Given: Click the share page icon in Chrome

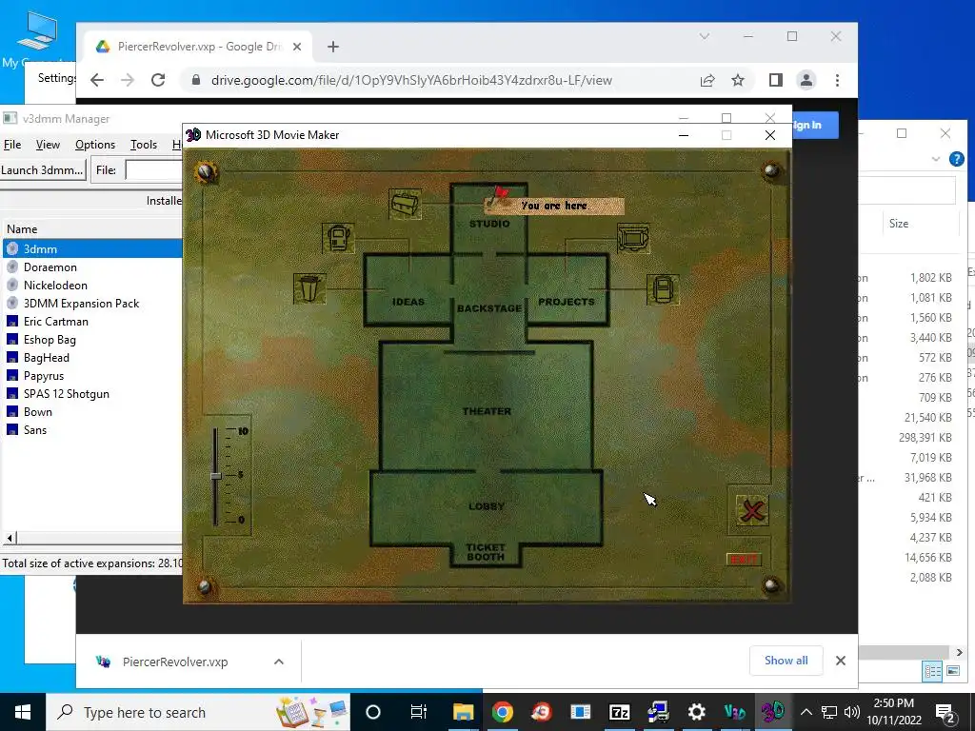Looking at the screenshot, I should click(707, 80).
